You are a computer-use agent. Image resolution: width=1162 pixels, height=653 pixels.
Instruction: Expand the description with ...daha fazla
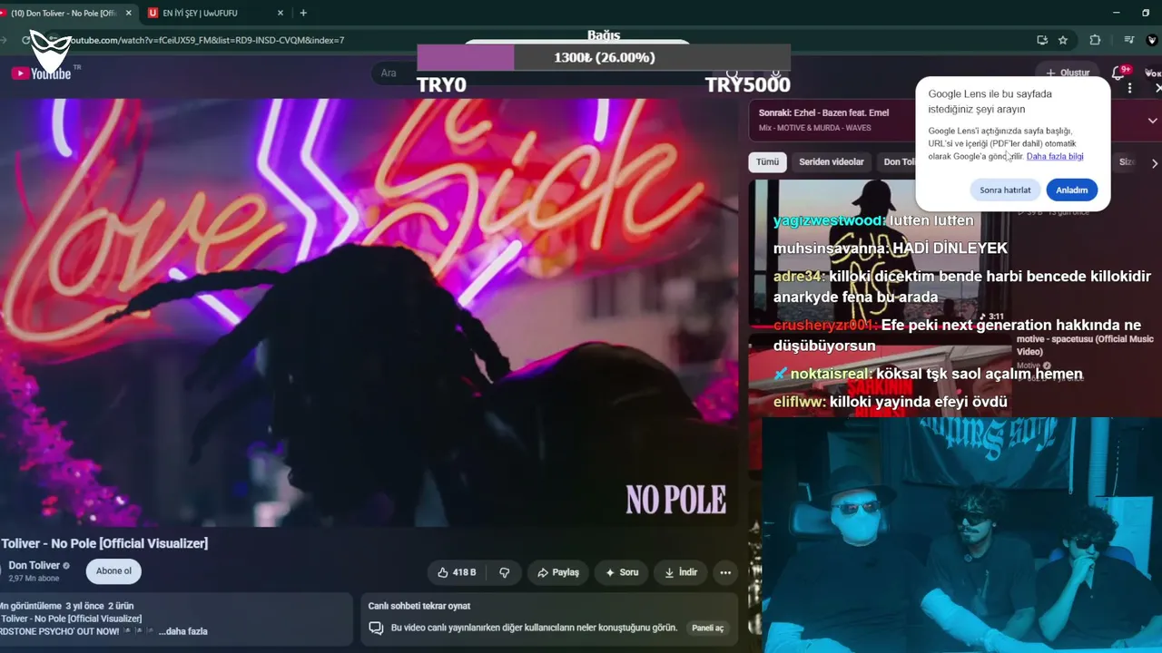(183, 631)
